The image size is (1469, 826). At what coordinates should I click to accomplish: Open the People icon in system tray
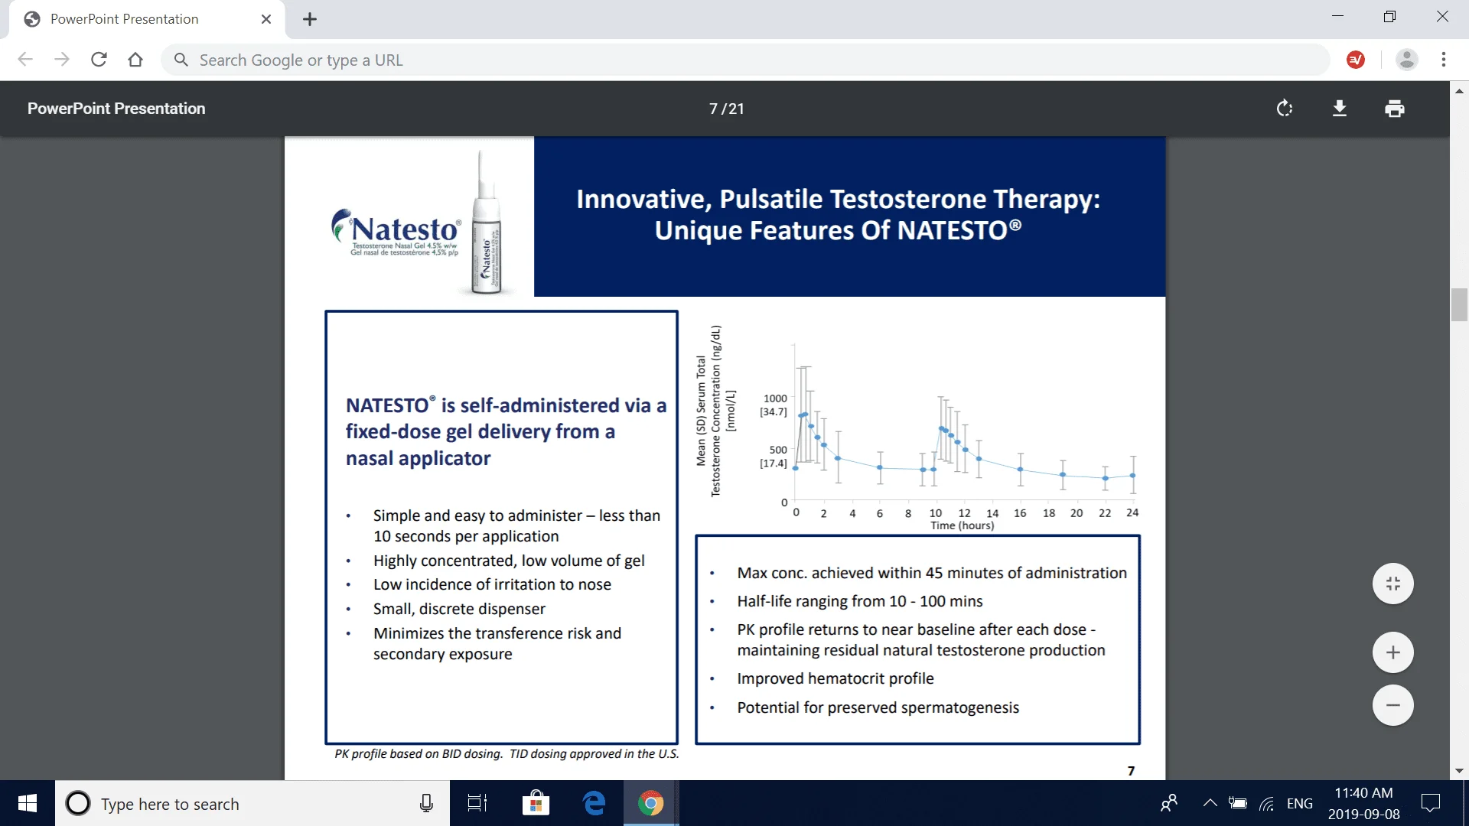tap(1169, 803)
